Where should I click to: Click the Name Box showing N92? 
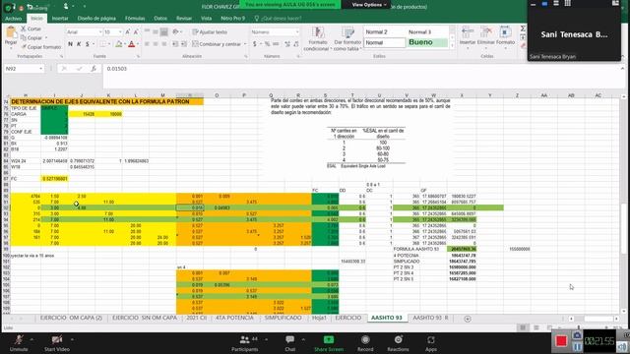pos(24,69)
